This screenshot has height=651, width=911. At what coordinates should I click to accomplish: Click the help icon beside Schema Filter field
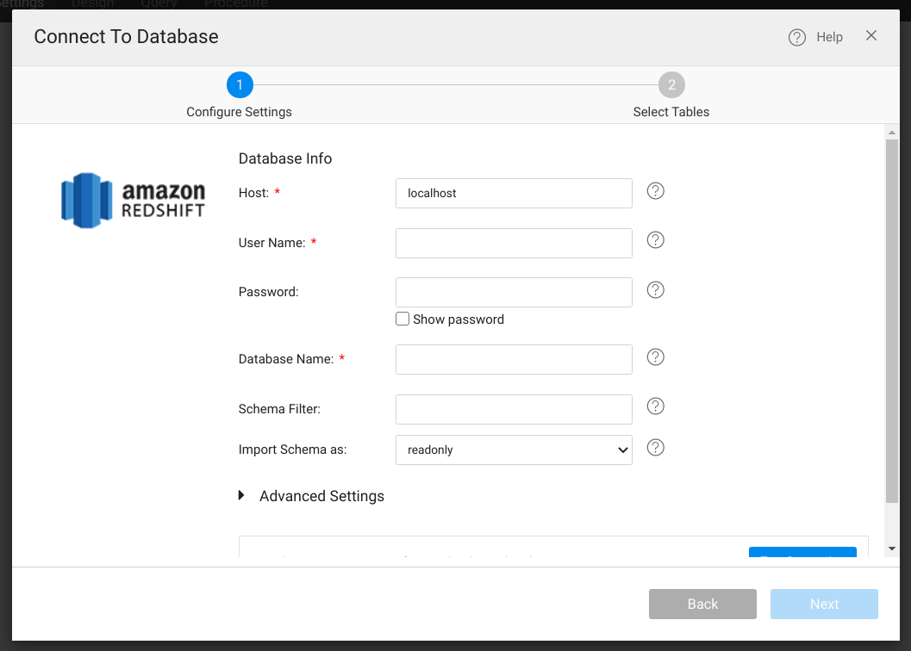655,406
